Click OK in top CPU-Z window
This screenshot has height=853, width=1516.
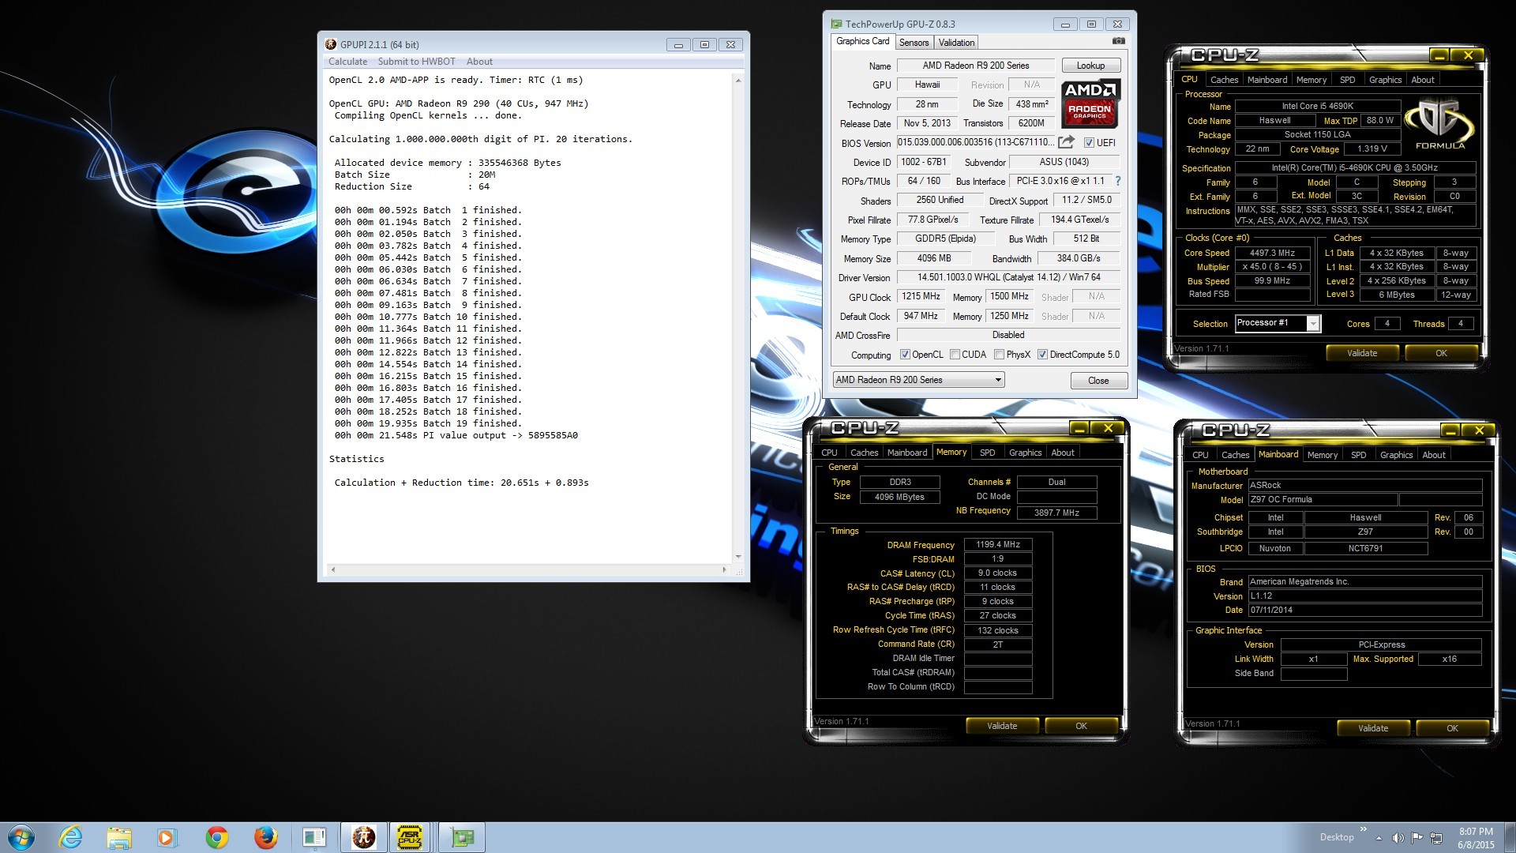tap(1441, 353)
